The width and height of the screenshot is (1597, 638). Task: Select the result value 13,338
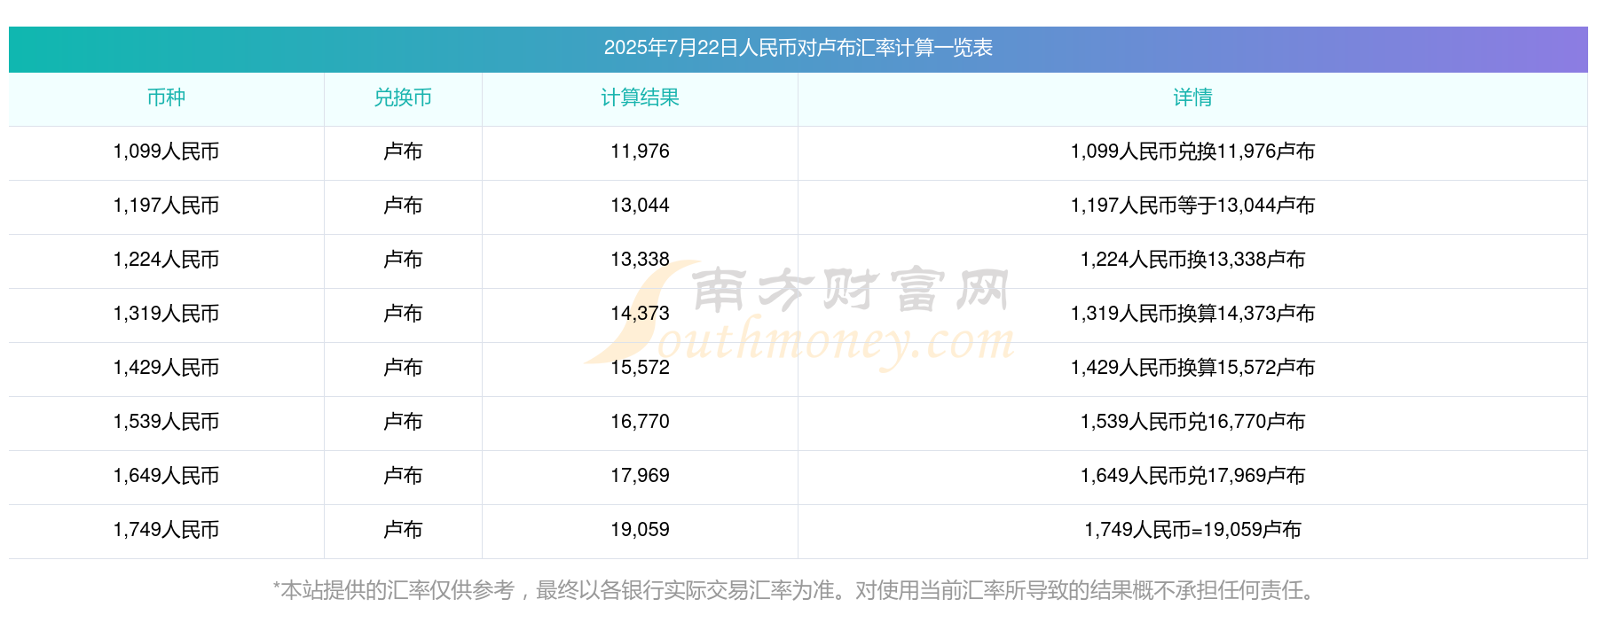tap(640, 260)
